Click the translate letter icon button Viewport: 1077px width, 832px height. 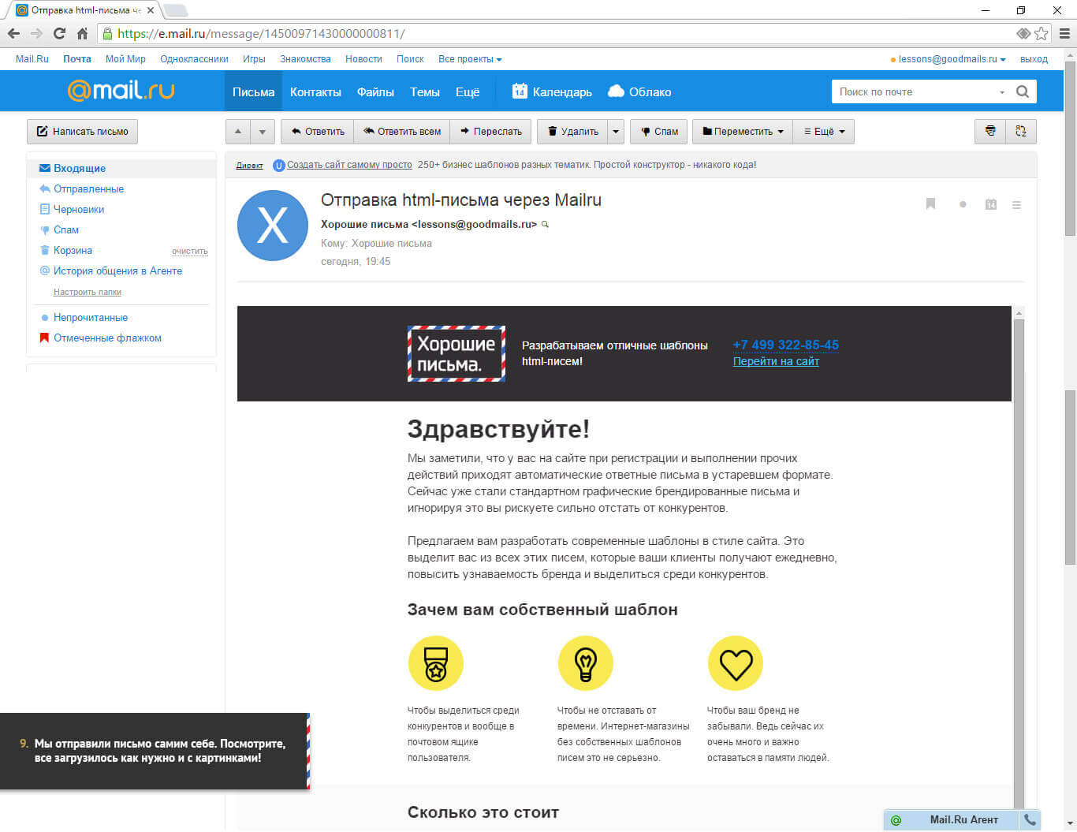tap(1021, 131)
